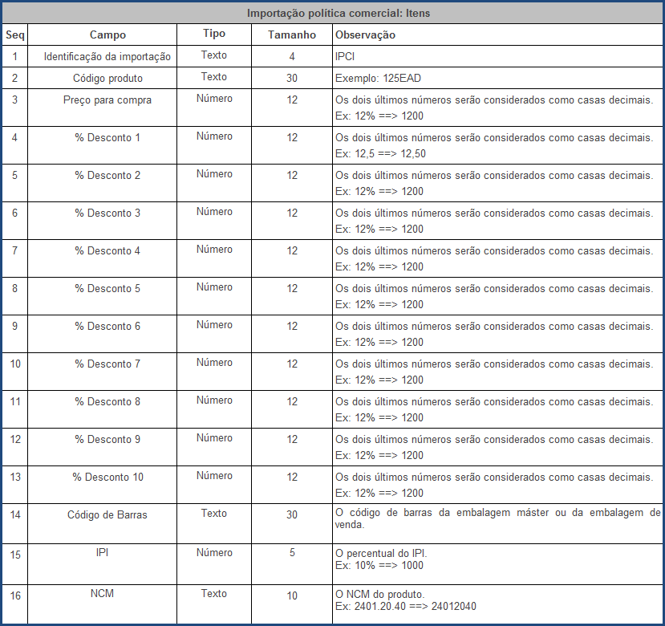This screenshot has width=665, height=626.
Task: Click the 'Número' type for Preço para compra
Action: (214, 99)
